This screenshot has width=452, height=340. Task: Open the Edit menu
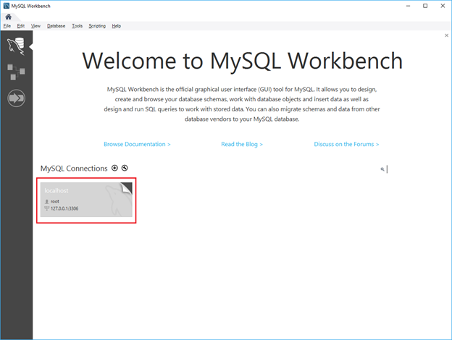20,26
